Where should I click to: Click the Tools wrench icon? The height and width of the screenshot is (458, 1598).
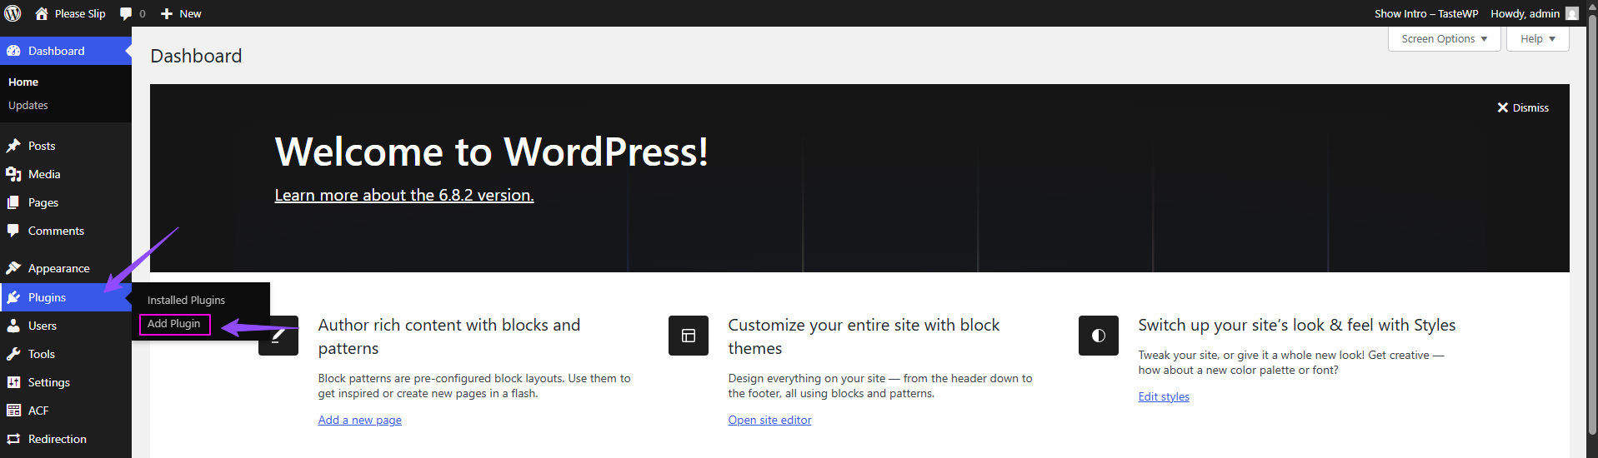click(x=13, y=354)
